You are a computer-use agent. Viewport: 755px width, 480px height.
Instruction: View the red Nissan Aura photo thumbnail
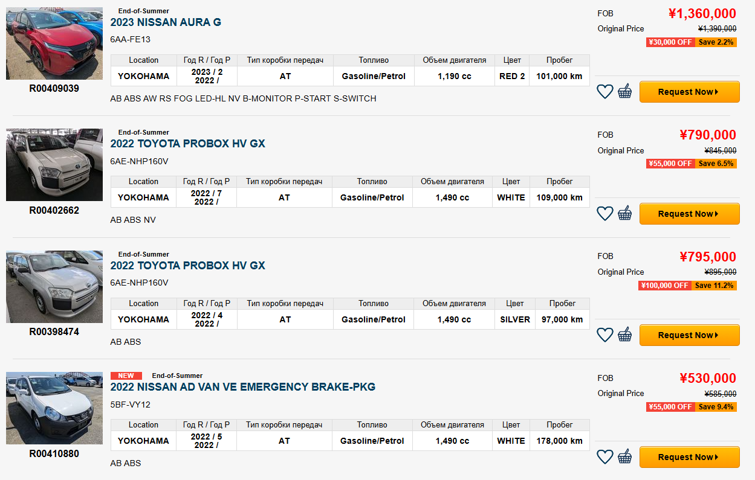point(54,43)
